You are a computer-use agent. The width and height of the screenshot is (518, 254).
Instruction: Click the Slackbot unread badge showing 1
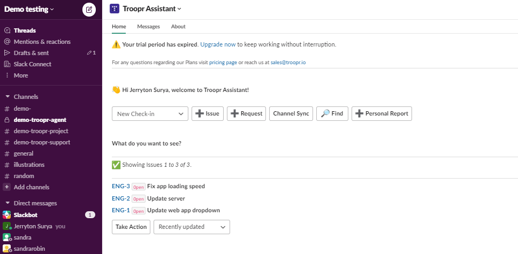tap(90, 215)
